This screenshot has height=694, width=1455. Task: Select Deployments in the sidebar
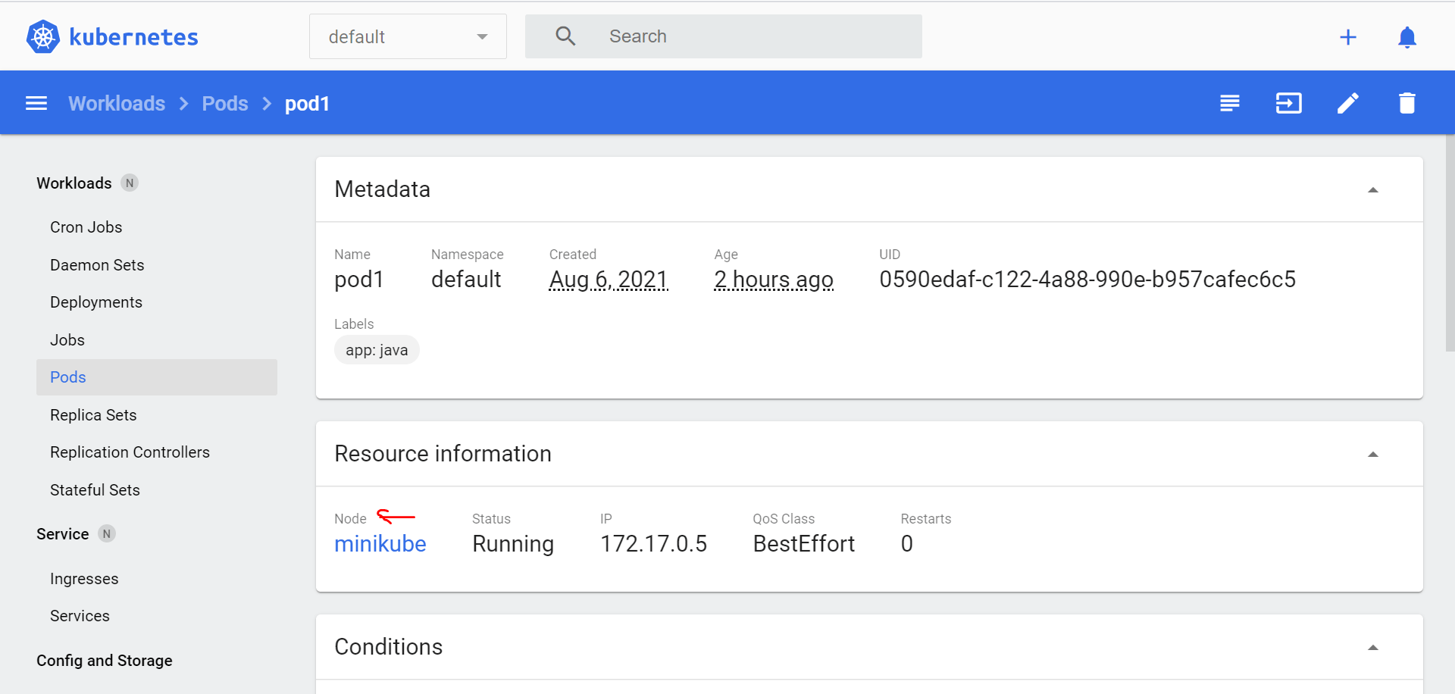coord(96,302)
